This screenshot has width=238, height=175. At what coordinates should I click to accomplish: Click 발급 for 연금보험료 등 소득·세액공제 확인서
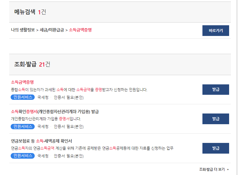pos(215,148)
